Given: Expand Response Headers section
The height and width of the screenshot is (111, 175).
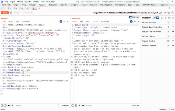Looking at the screenshot, I should [173, 46].
